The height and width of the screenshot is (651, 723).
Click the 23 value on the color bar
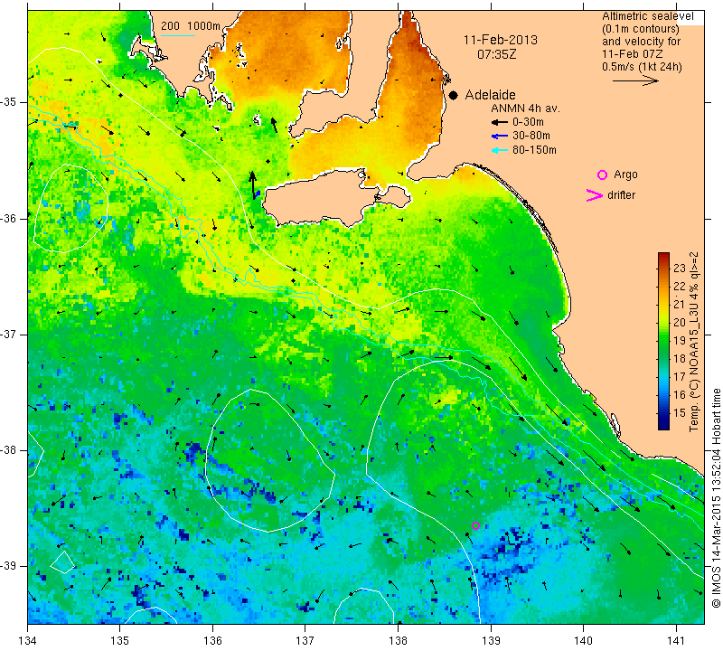pyautogui.click(x=680, y=269)
